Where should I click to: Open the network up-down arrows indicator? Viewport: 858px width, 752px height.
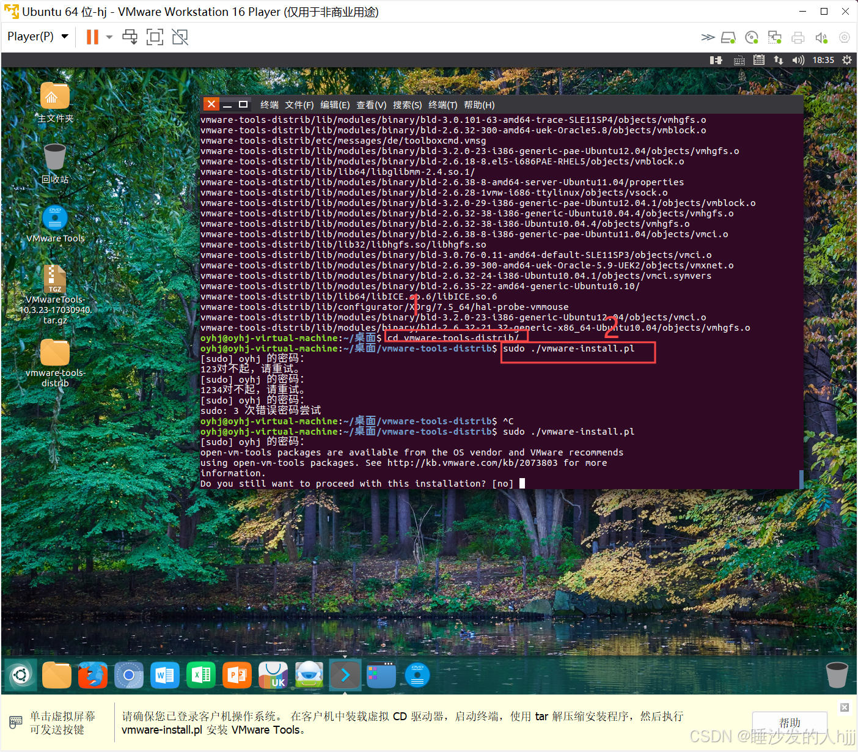click(779, 60)
